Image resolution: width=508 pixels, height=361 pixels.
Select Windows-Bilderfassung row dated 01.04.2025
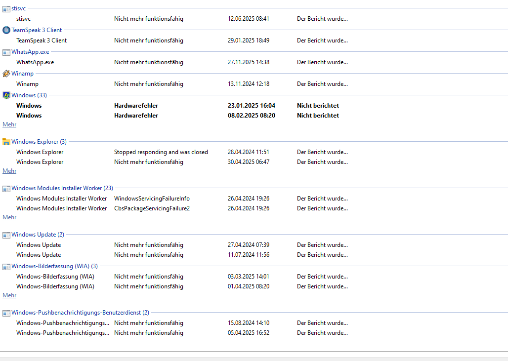pyautogui.click(x=182, y=286)
